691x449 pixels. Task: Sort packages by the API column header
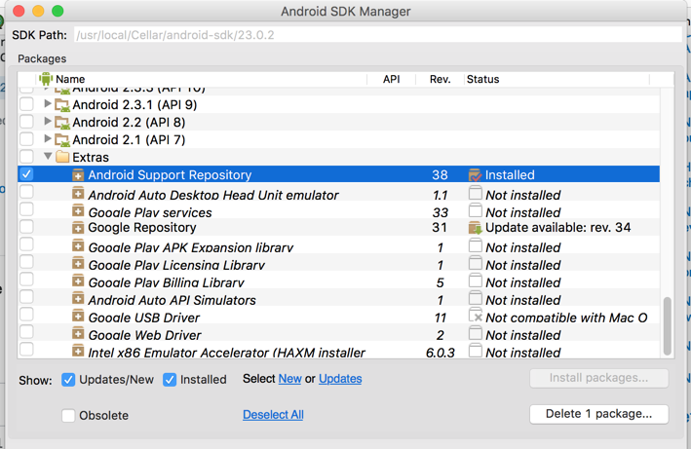click(x=391, y=79)
